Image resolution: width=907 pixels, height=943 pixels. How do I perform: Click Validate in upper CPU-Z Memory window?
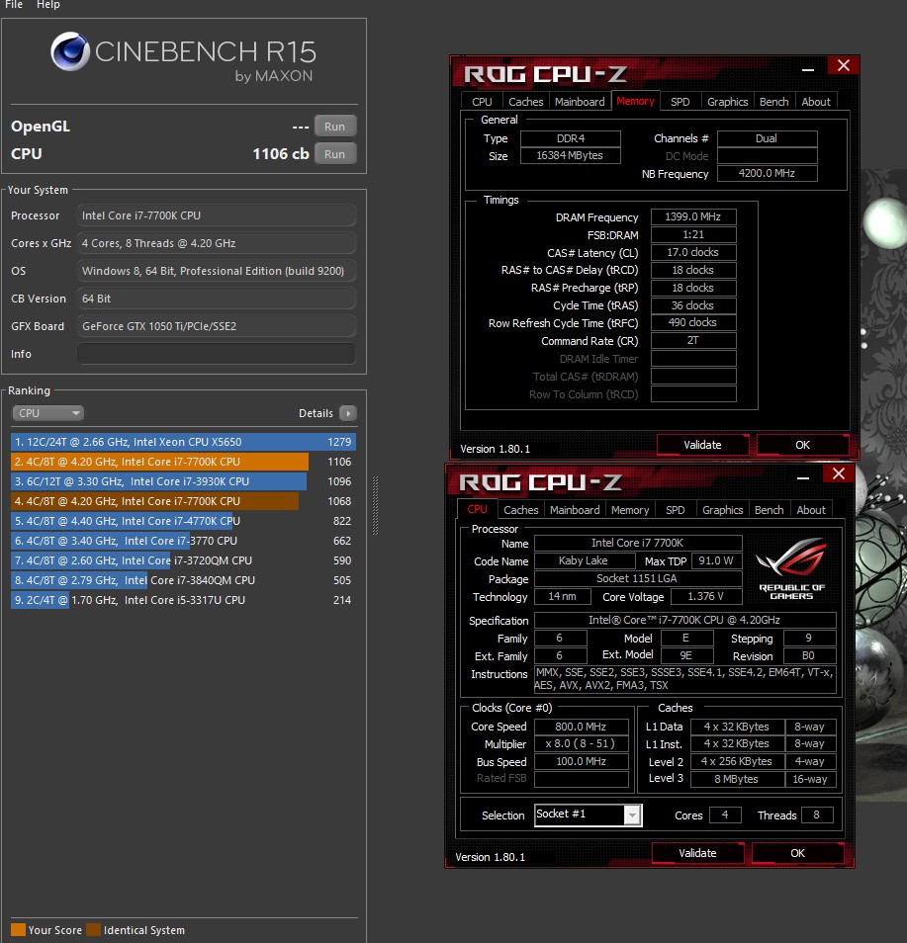click(702, 445)
